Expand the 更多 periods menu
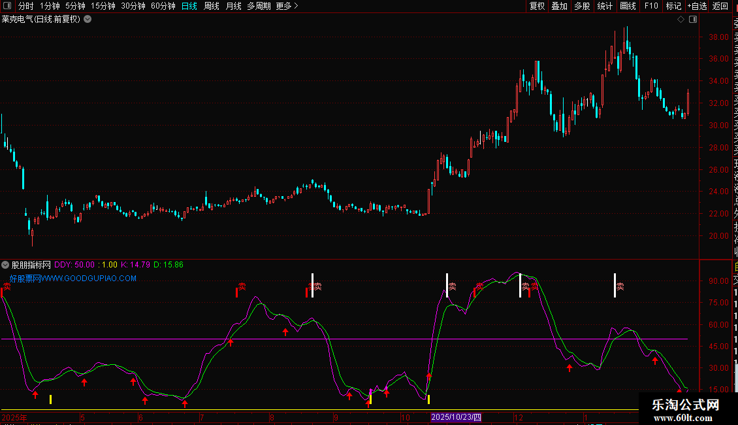The width and height of the screenshot is (738, 425). coord(287,6)
